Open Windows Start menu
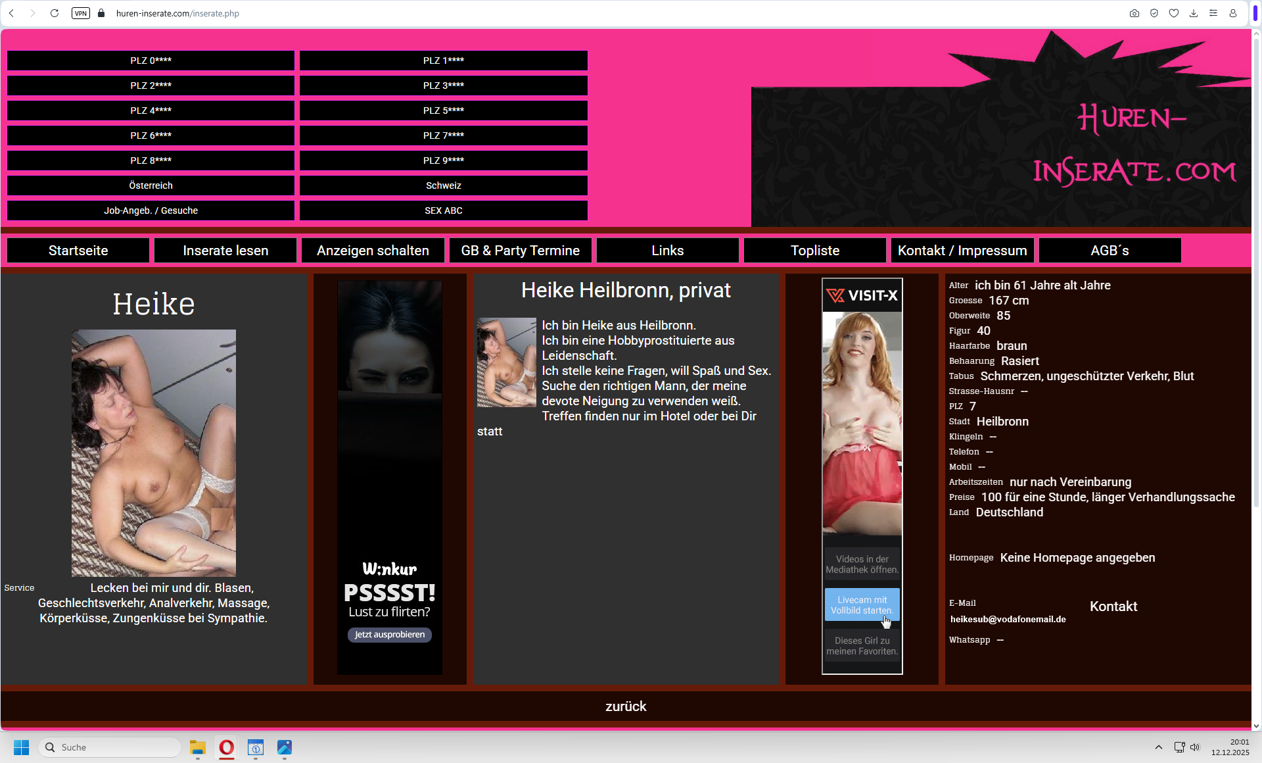The height and width of the screenshot is (763, 1262). click(x=21, y=747)
